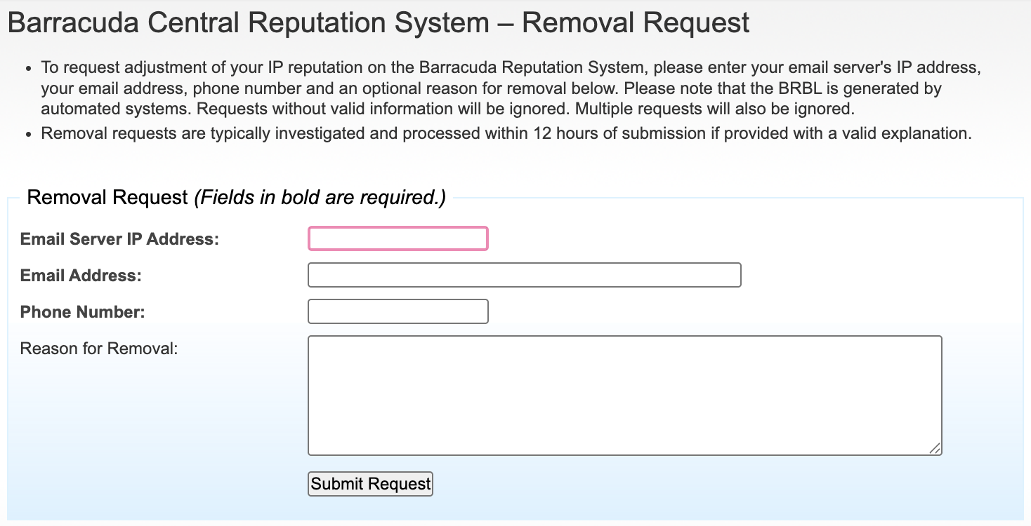Screen dimensions: 1031x526
Task: Click the 'Phone Number:' label text
Action: [x=83, y=312]
